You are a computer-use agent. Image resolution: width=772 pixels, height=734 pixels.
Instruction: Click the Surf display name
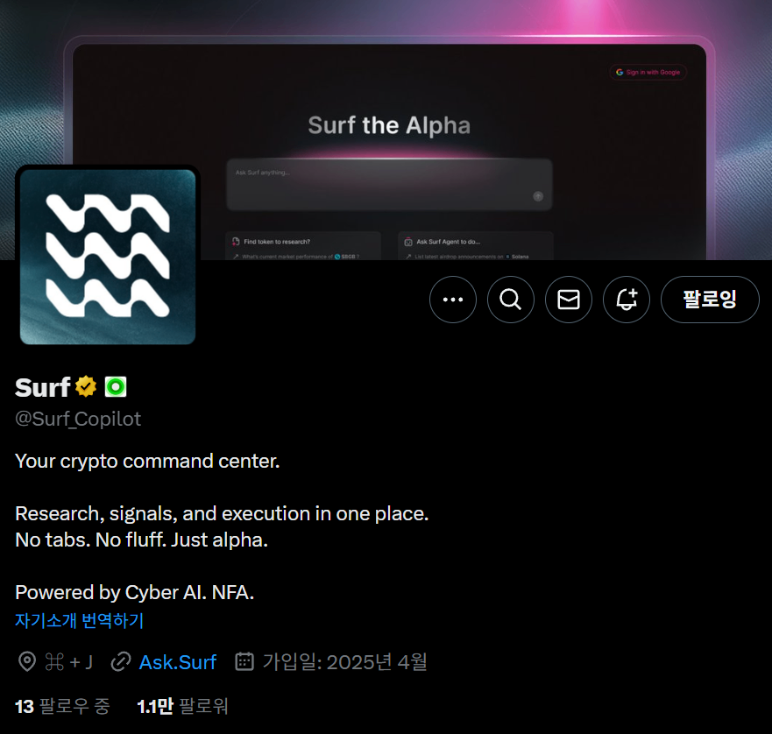tap(43, 387)
